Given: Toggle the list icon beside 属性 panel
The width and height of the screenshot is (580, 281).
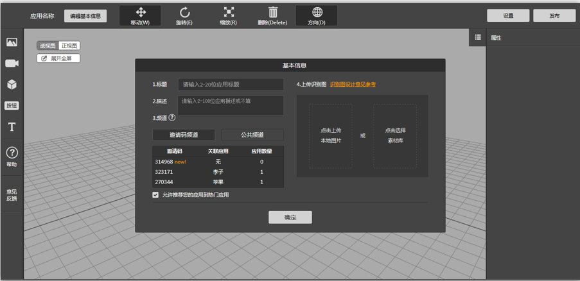Looking at the screenshot, I should click(x=478, y=37).
